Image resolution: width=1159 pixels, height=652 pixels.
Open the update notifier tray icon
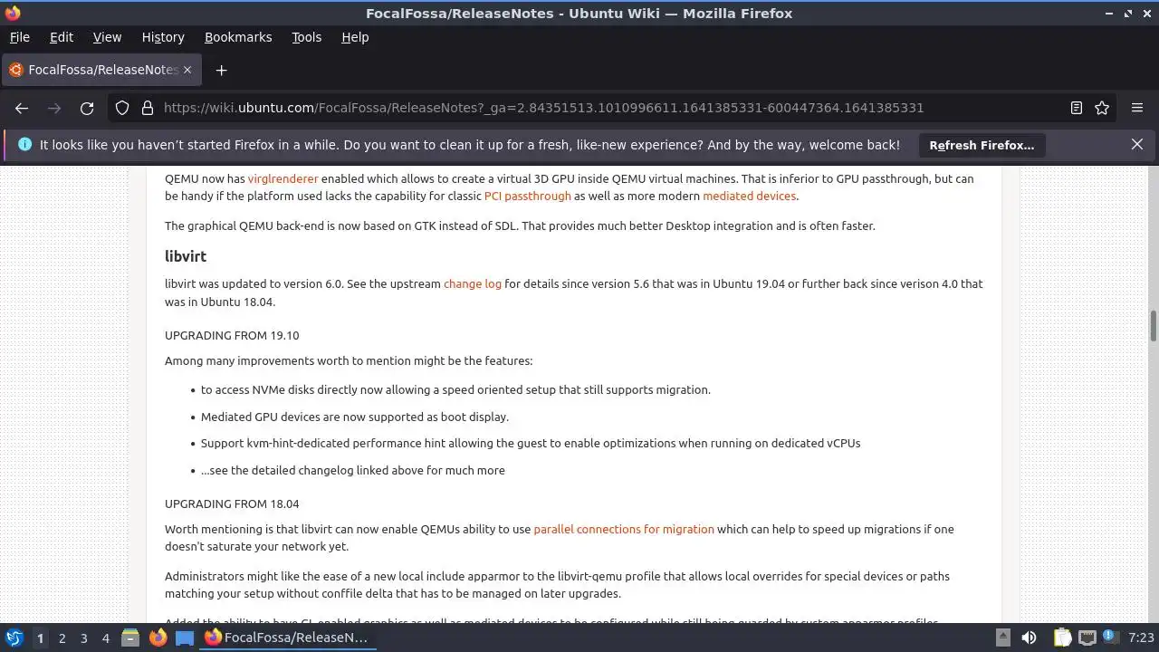pos(1109,638)
